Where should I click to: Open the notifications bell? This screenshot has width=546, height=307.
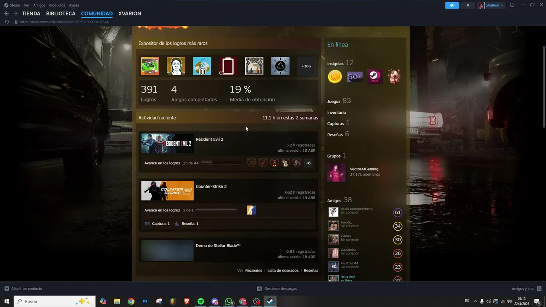tap(468, 5)
